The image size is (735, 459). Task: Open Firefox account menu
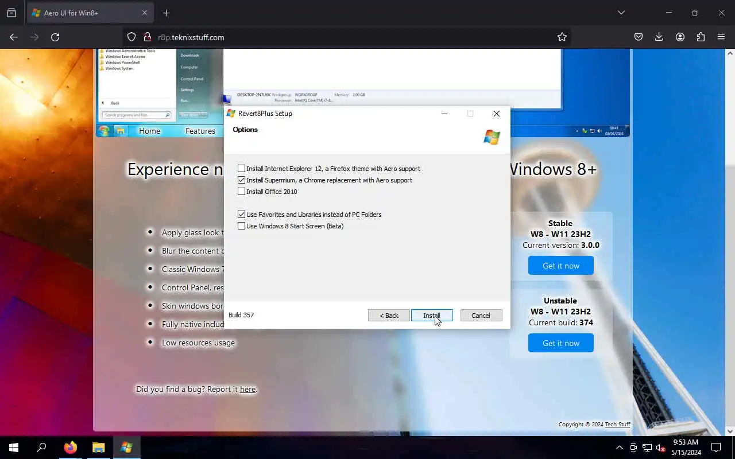[x=680, y=37]
